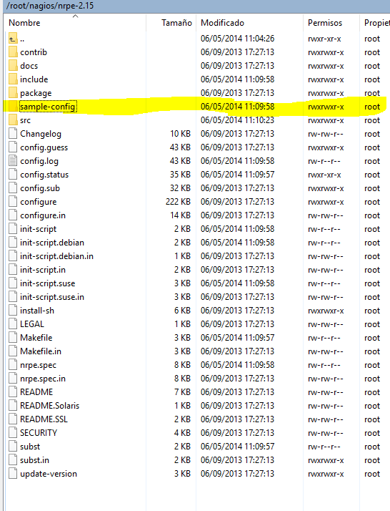Select the docs folder icon
The width and height of the screenshot is (390, 511).
13,66
